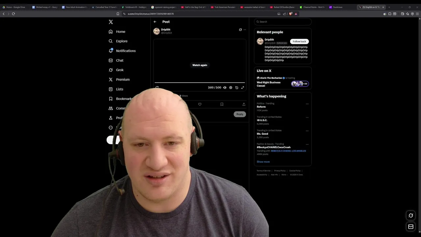Open Lists from the sidebar

click(116, 89)
